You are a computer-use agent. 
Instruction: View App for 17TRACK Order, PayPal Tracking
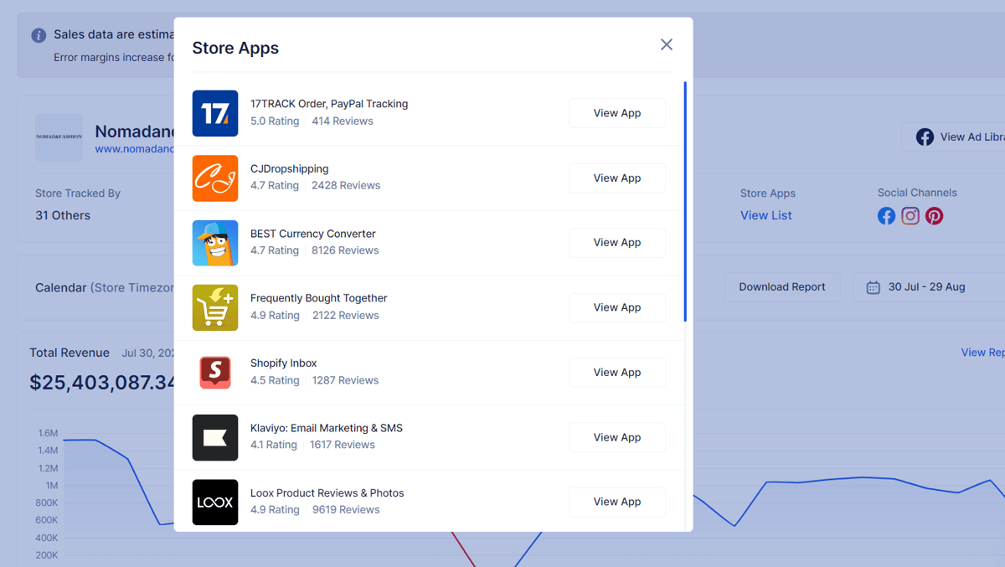tap(617, 113)
